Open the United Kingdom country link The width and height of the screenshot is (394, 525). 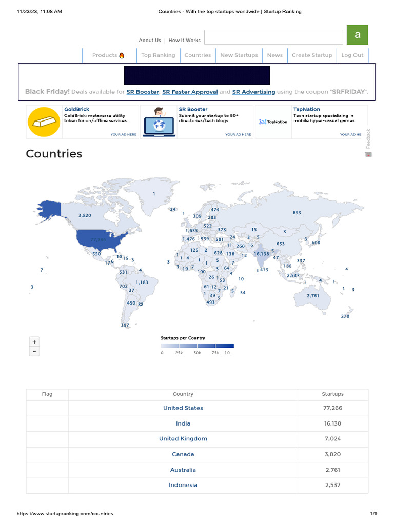click(183, 439)
